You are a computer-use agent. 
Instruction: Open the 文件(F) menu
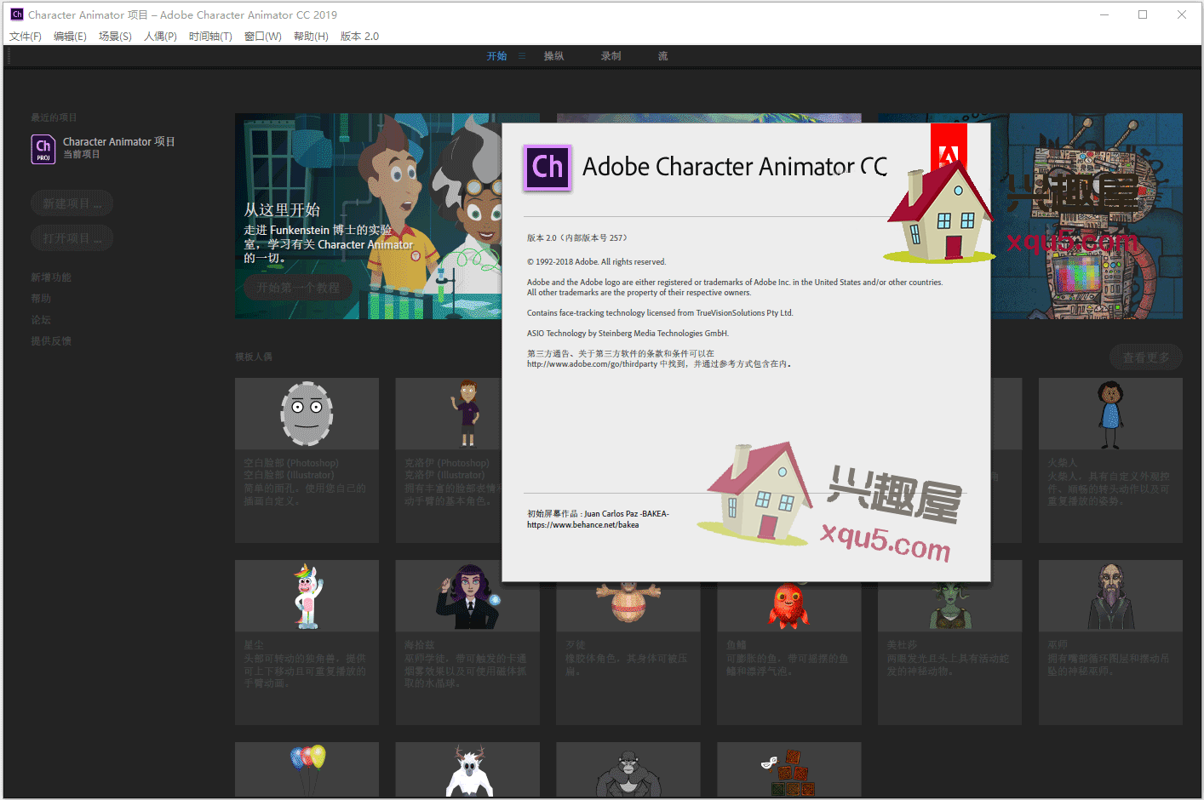[26, 37]
